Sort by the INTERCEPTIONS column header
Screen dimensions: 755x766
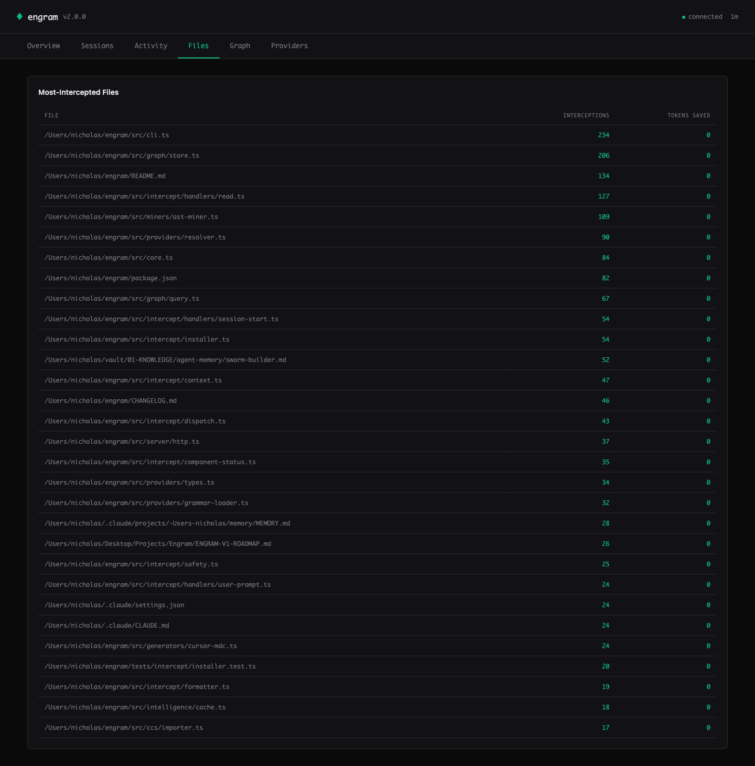click(x=586, y=115)
